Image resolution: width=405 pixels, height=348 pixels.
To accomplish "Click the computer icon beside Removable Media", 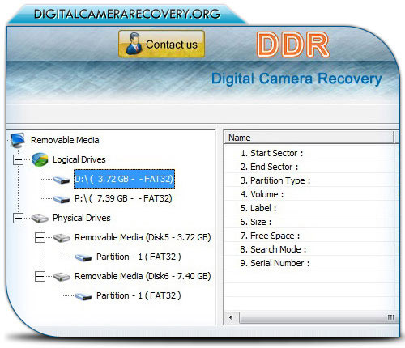I will (x=18, y=140).
